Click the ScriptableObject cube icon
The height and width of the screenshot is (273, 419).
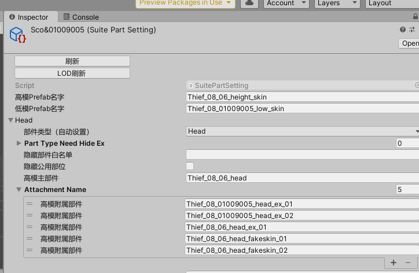tap(17, 35)
